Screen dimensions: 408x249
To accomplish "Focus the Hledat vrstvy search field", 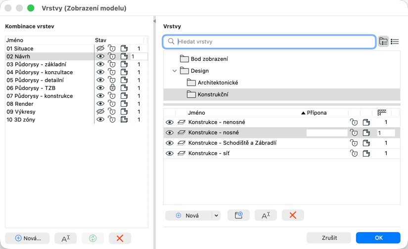I will coord(269,41).
